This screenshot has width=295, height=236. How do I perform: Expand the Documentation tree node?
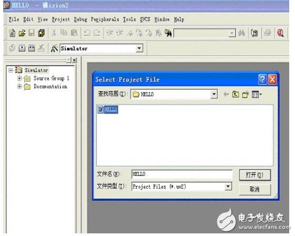tap(20, 87)
